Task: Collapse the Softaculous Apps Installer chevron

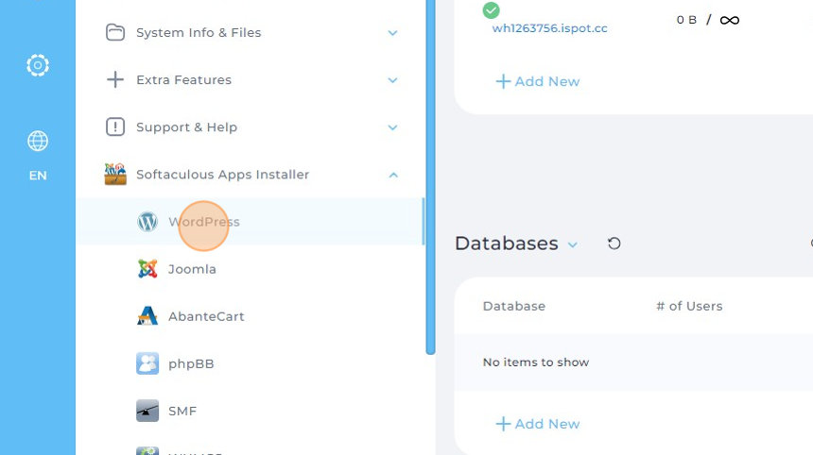Action: (393, 175)
